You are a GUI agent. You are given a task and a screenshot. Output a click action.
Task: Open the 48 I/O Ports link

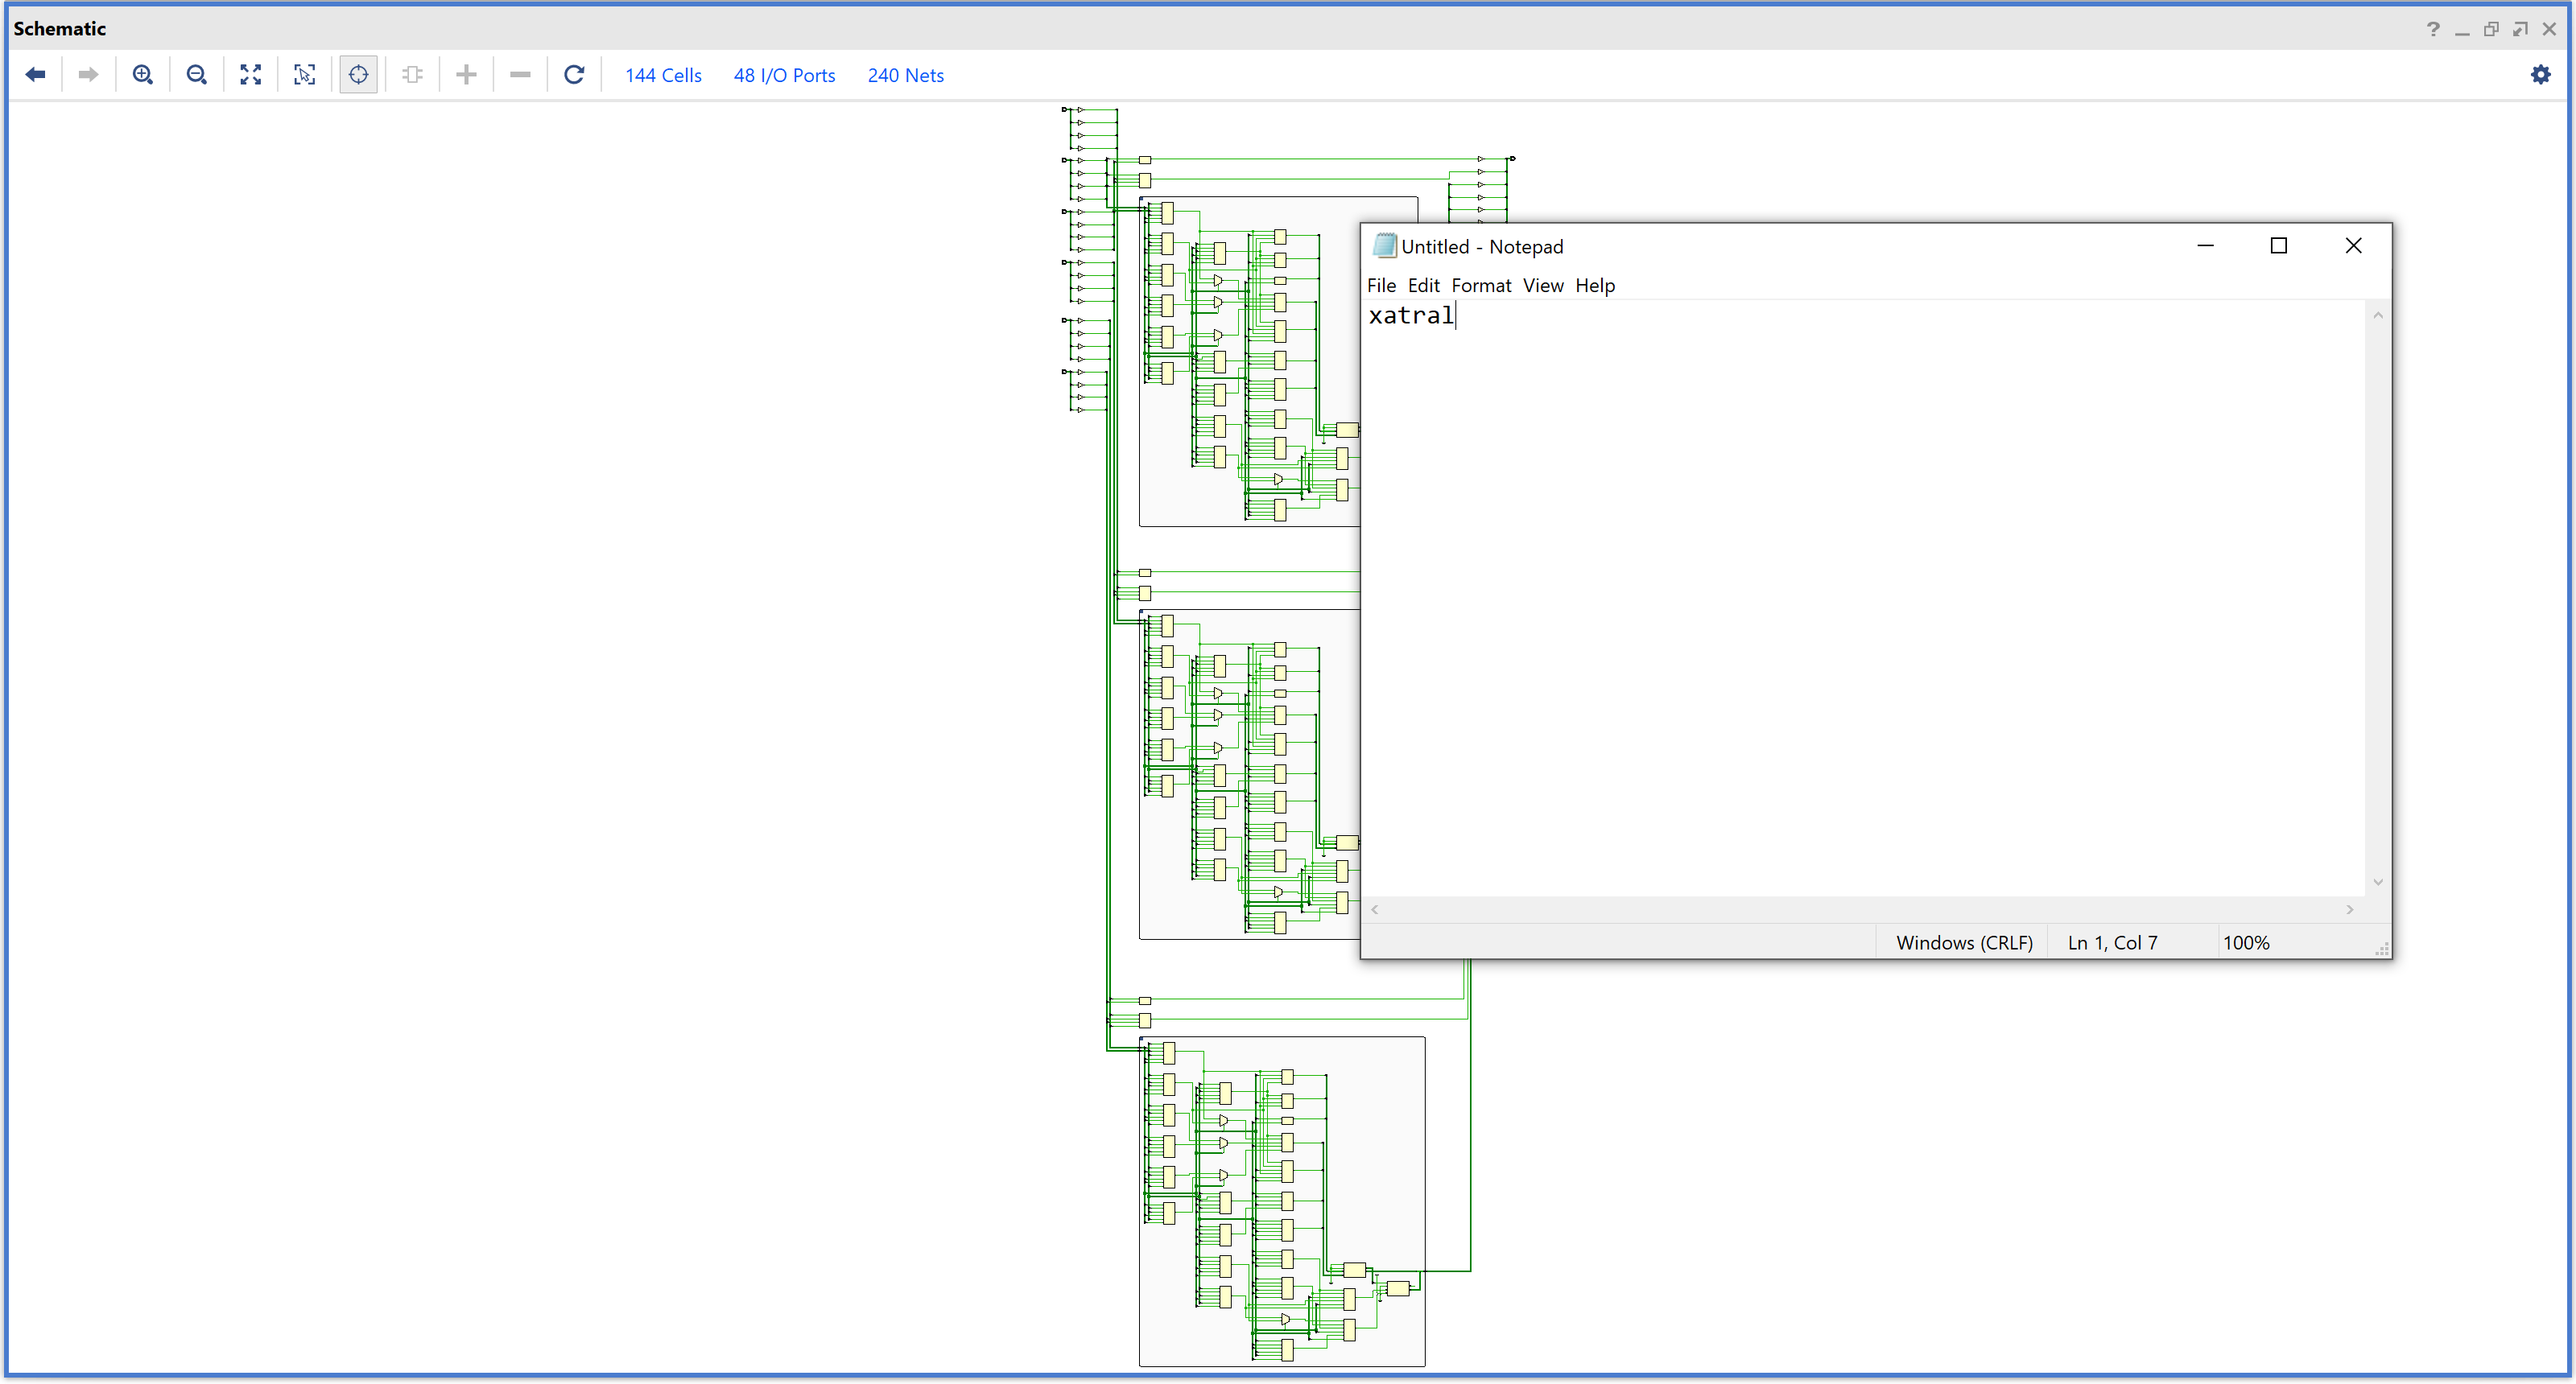click(x=784, y=76)
